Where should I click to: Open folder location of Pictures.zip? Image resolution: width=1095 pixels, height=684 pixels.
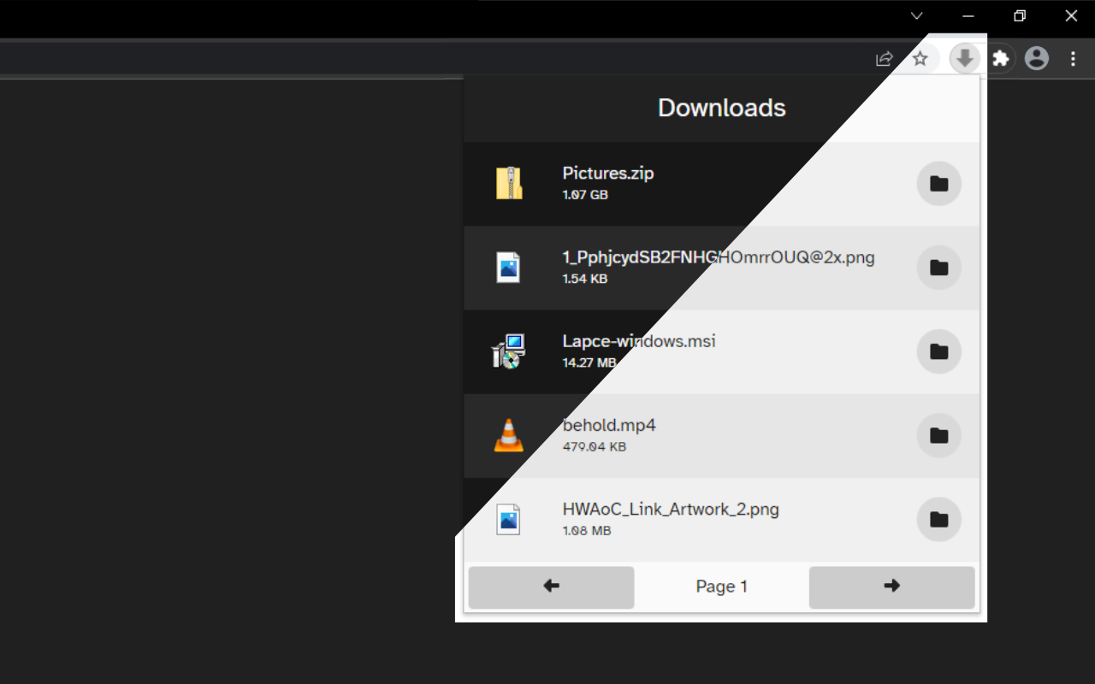point(938,183)
